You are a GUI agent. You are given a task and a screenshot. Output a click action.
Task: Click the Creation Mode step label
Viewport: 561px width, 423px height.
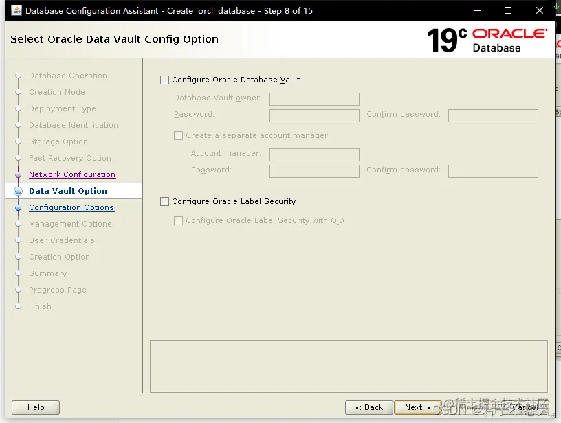57,92
